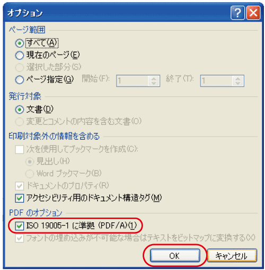Image resolution: width=265 pixels, height=270 pixels.
Task: Increase 開始 value with up arrow
Action: point(154,78)
